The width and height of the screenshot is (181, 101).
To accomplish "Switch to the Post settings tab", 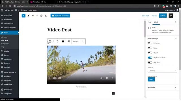I will [x=149, y=22].
